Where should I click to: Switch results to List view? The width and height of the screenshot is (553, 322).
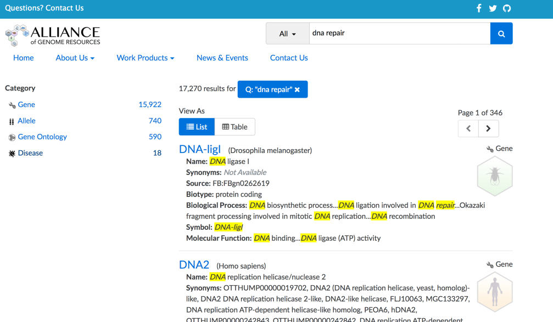(x=197, y=127)
